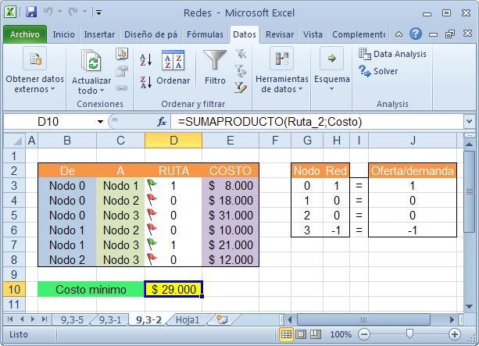479x346 pixels.
Task: Open the Data Analysis tool
Action: (x=392, y=54)
